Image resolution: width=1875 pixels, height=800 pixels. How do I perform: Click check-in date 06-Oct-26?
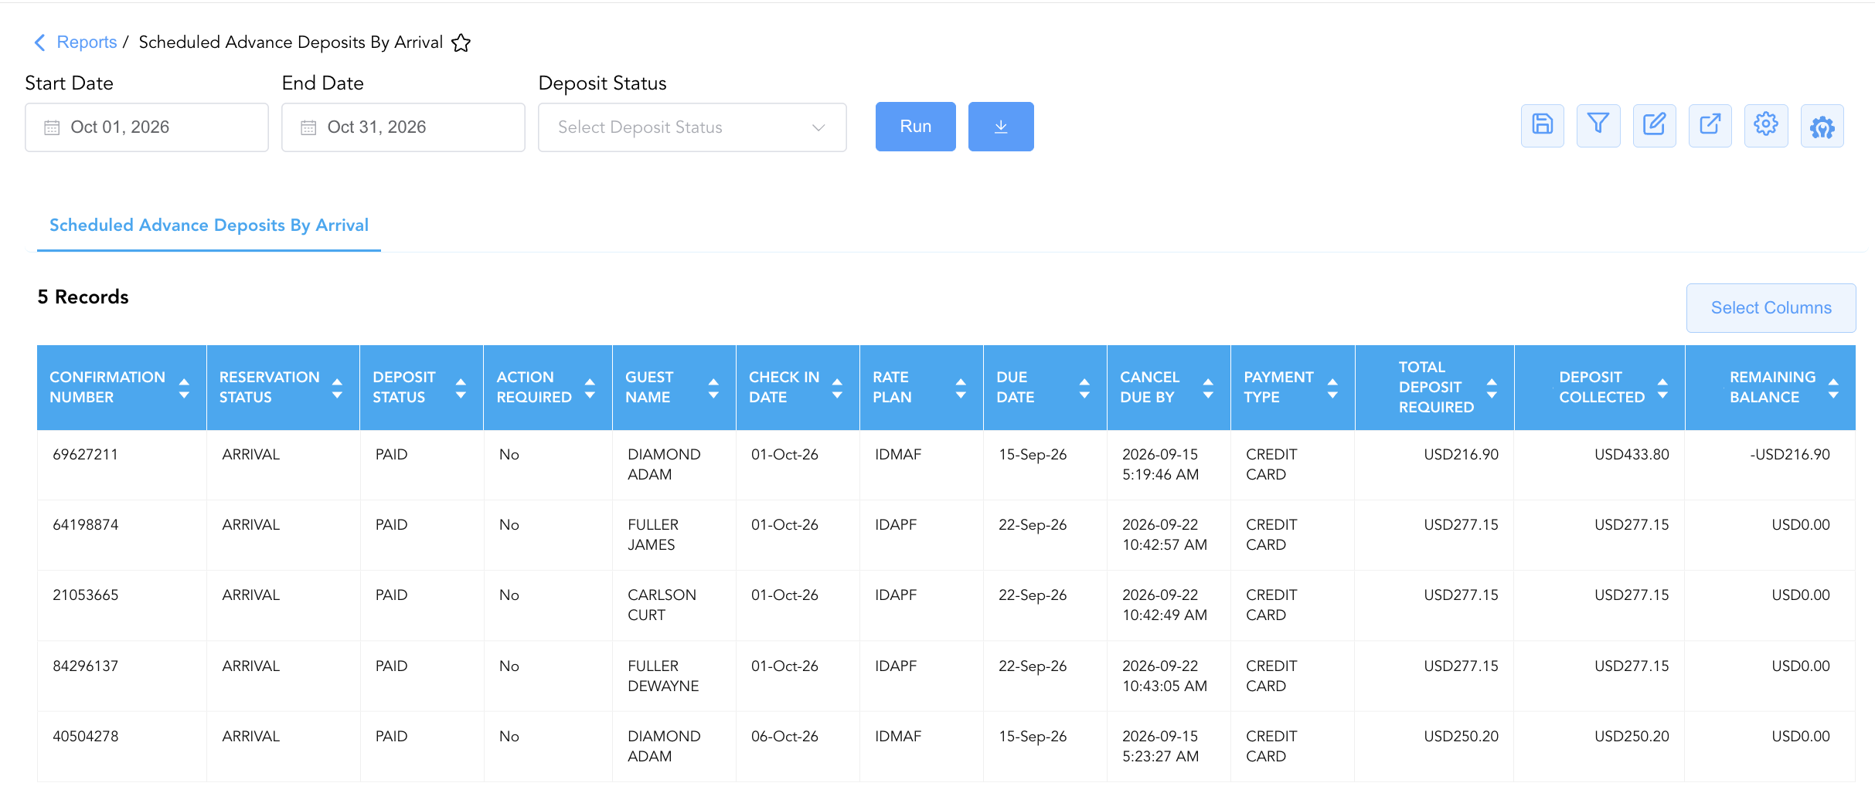[x=784, y=737]
